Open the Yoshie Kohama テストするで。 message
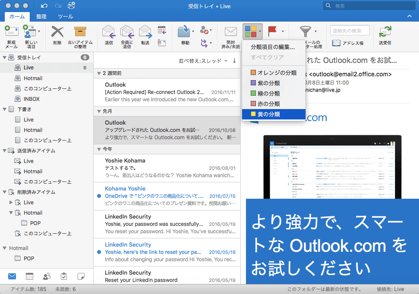 167,168
